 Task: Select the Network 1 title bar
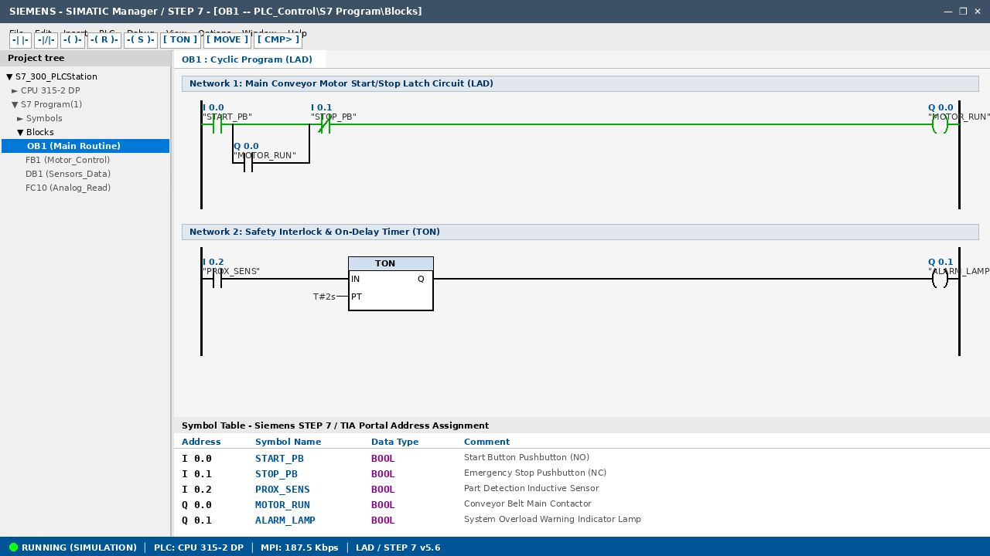[580, 83]
